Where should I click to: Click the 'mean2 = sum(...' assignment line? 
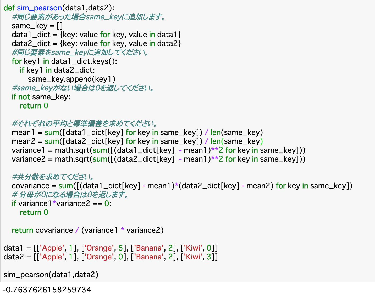coord(137,141)
